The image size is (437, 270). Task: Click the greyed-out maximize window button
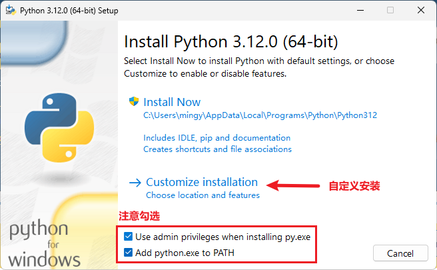point(390,11)
